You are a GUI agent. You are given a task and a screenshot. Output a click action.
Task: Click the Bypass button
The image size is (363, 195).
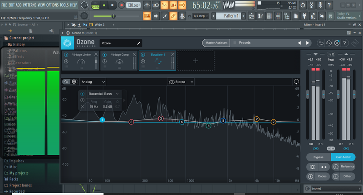pos(319,157)
